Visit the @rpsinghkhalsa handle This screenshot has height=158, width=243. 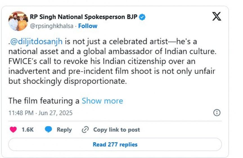52,26
